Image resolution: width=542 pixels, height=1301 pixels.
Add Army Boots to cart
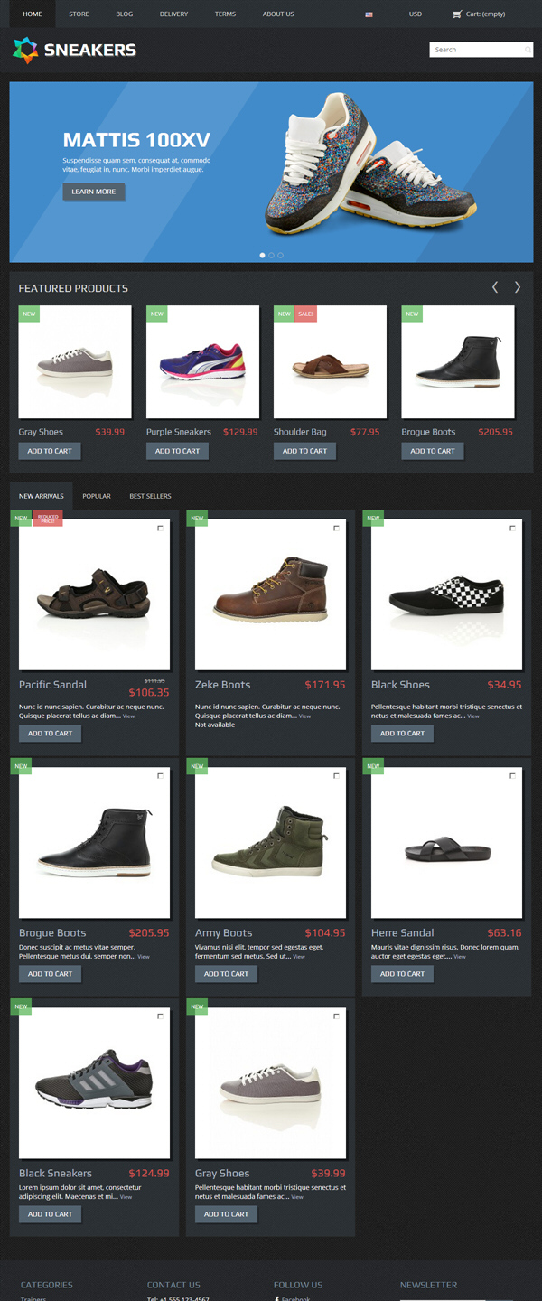pyautogui.click(x=226, y=974)
